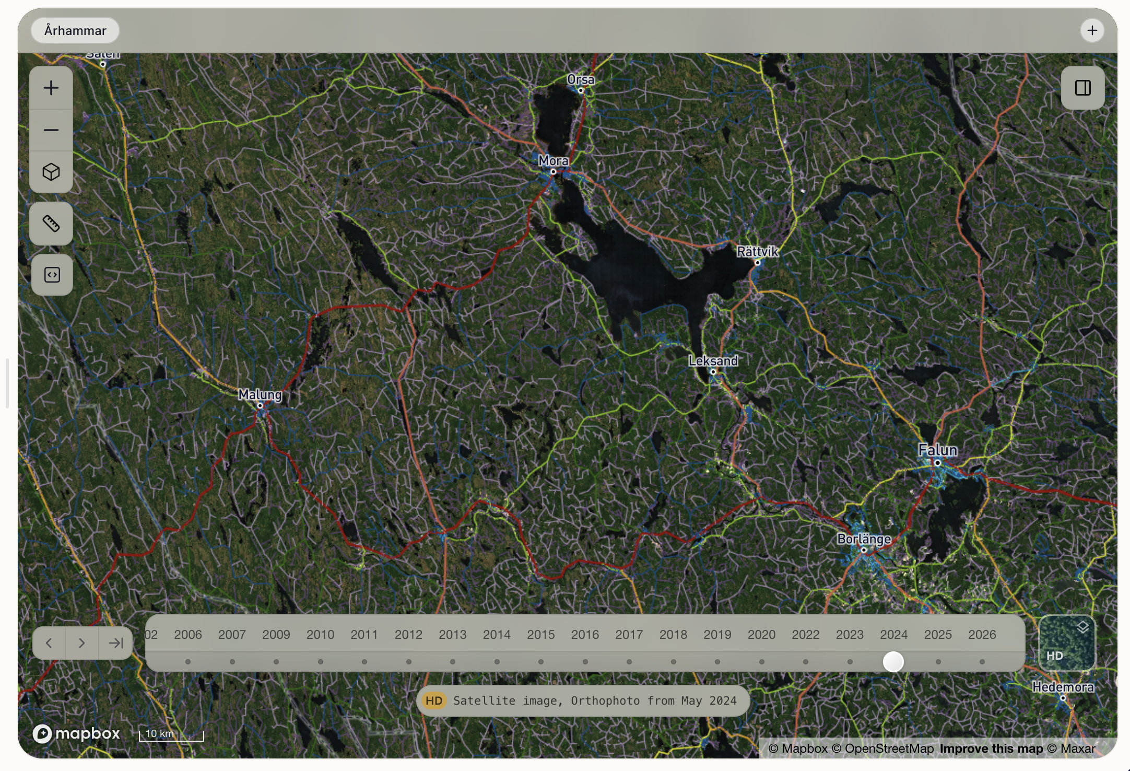Select year 2009 on the timeline
The width and height of the screenshot is (1130, 771).
click(x=276, y=635)
